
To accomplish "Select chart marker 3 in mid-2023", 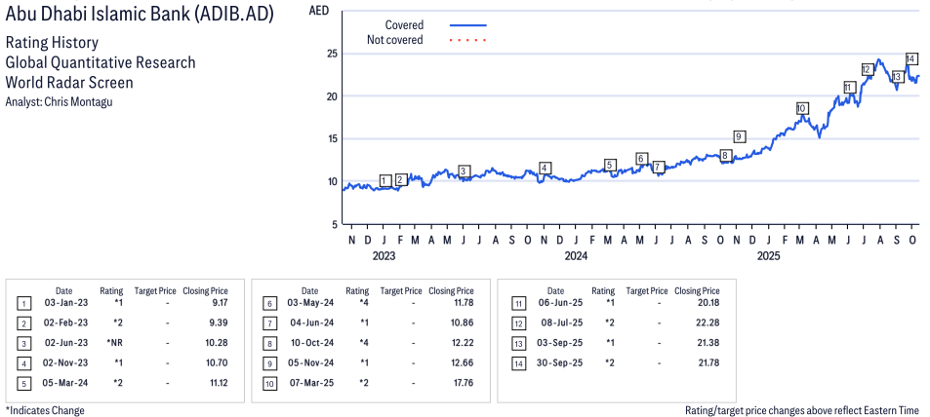I will pos(465,170).
